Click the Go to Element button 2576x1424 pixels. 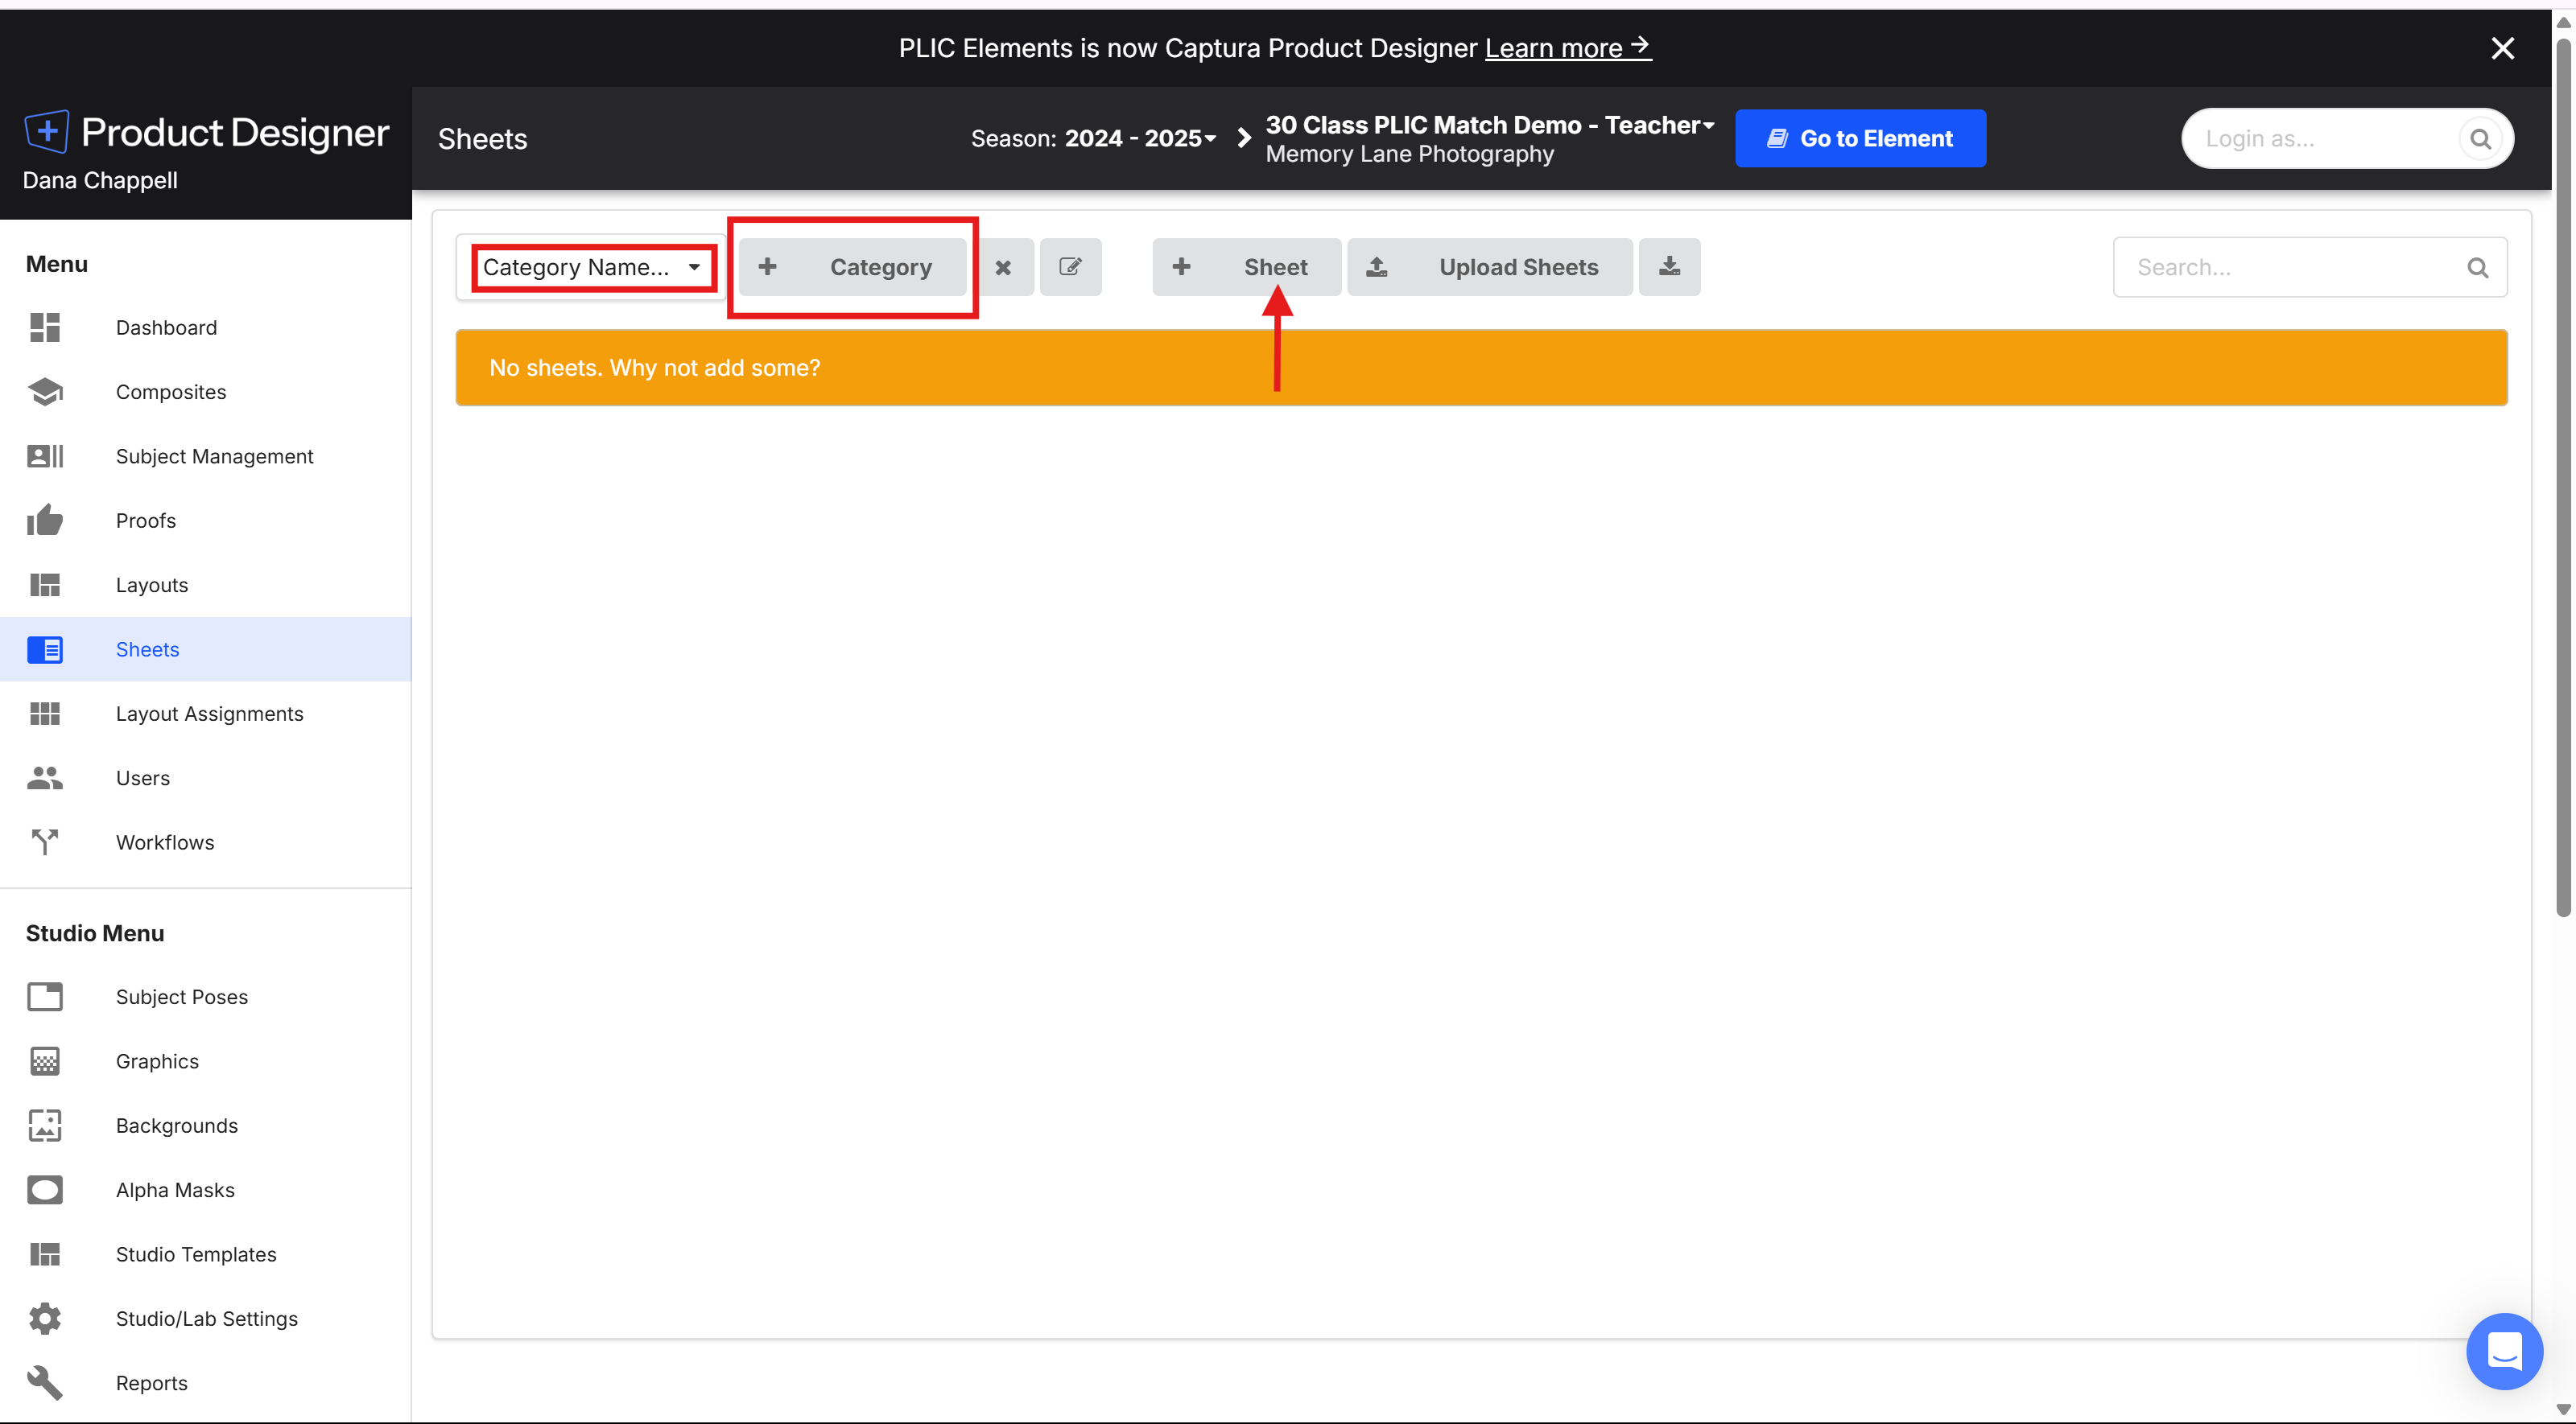(x=1860, y=139)
